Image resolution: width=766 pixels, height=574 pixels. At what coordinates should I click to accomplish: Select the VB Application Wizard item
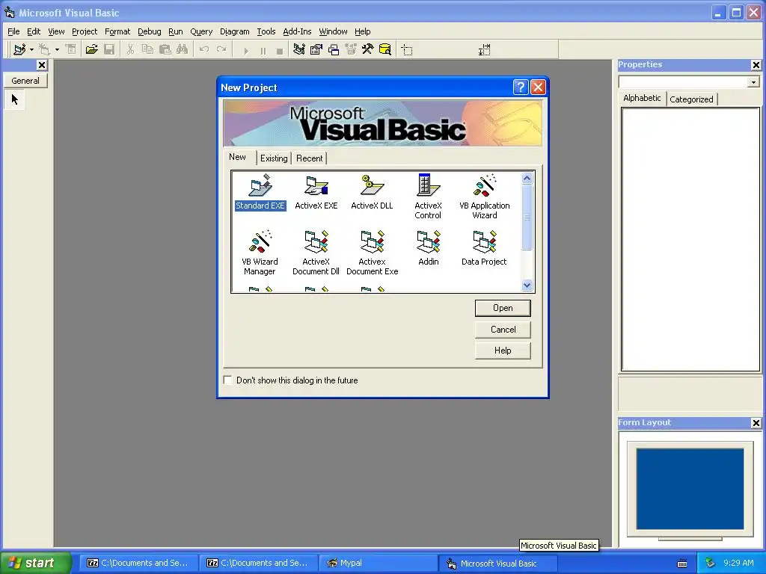tap(484, 197)
